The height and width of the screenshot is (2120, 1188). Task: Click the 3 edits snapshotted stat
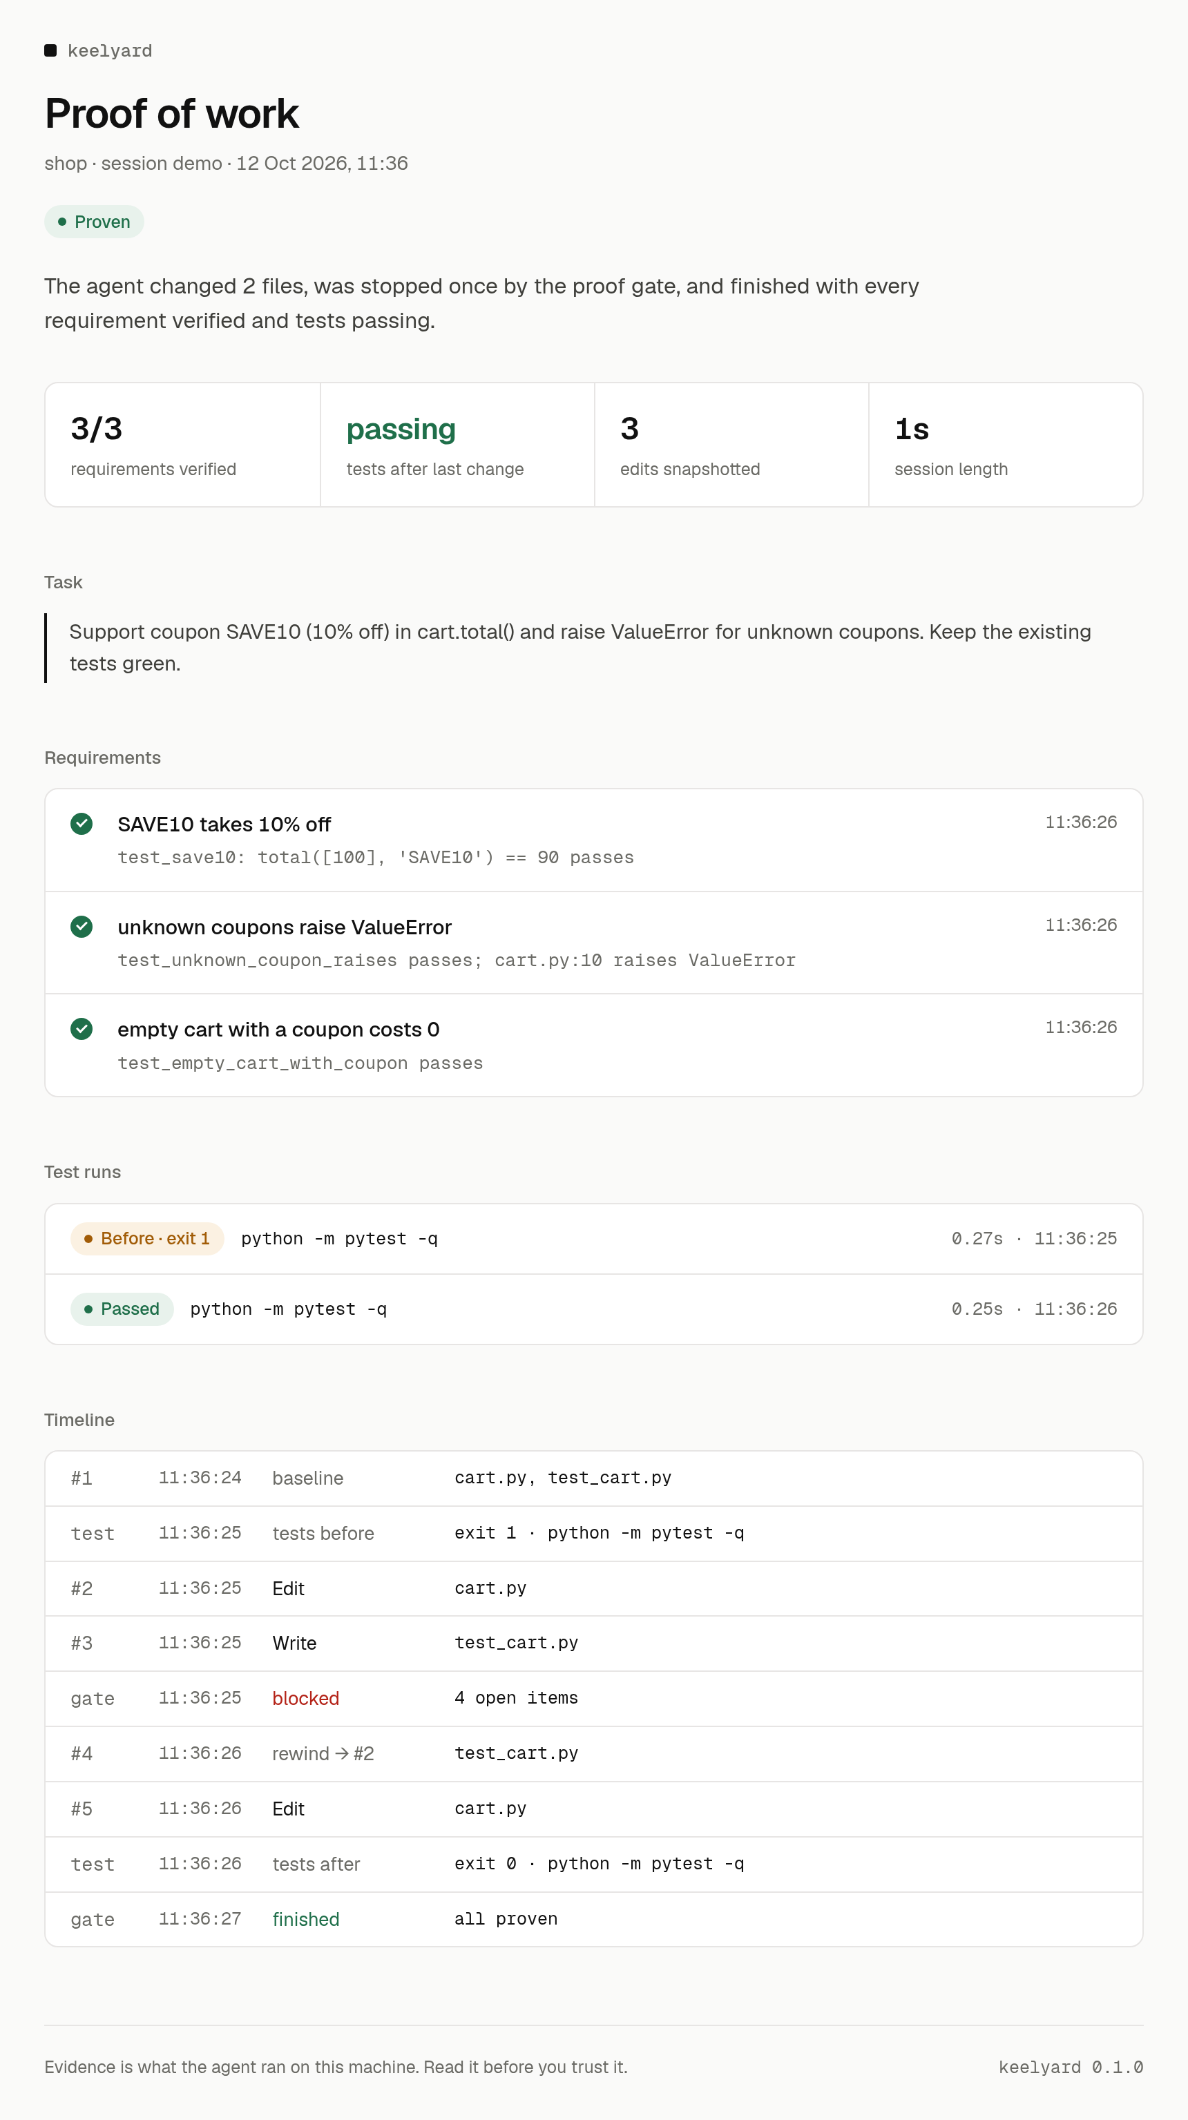[731, 445]
